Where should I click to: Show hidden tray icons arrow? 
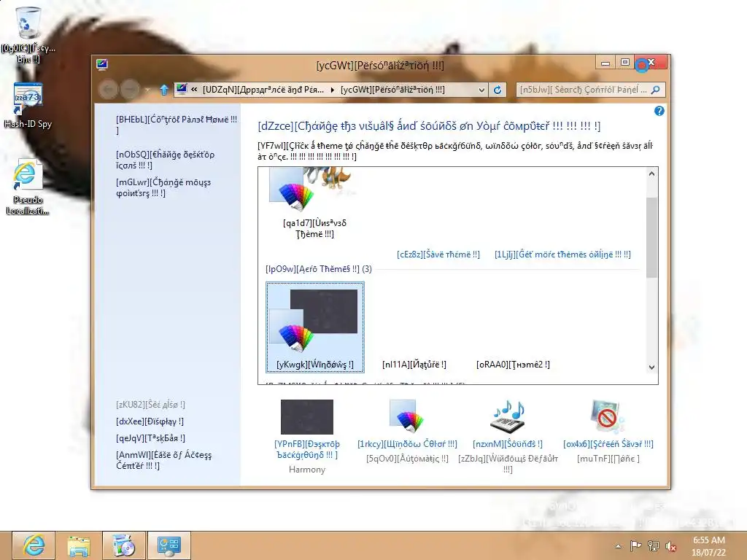619,546
